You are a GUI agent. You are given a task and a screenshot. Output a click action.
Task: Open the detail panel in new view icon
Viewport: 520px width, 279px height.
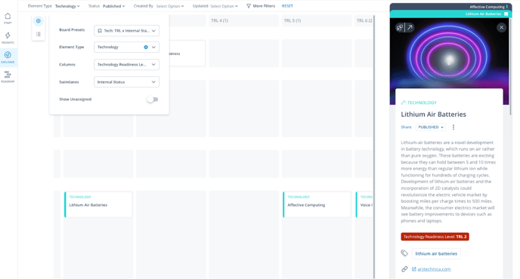tap(400, 27)
